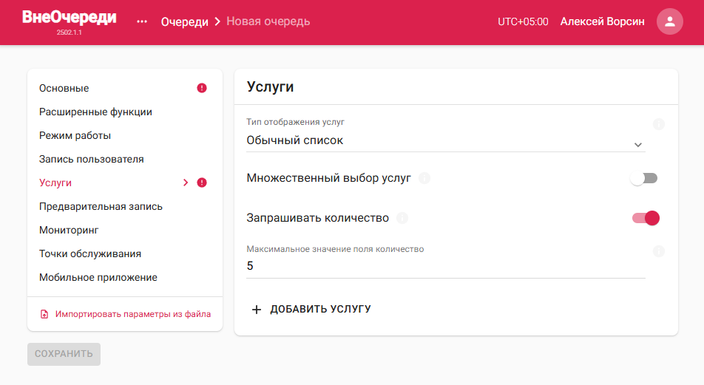
Task: Open Мониторинг section
Action: coord(69,231)
